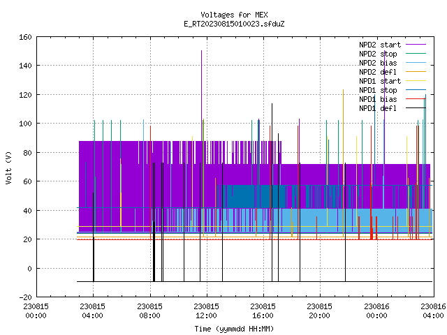The height and width of the screenshot is (335, 447).
Task: Click the y-axis tick label -20
Action: point(25,297)
